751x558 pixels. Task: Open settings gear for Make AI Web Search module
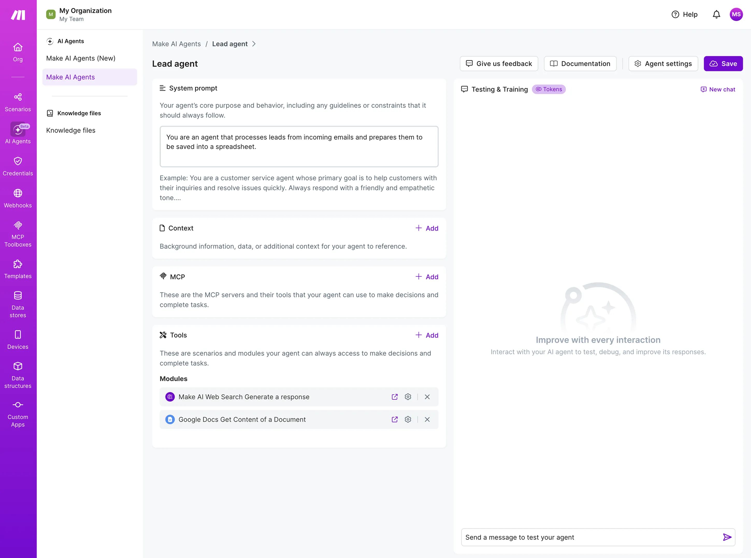point(408,397)
